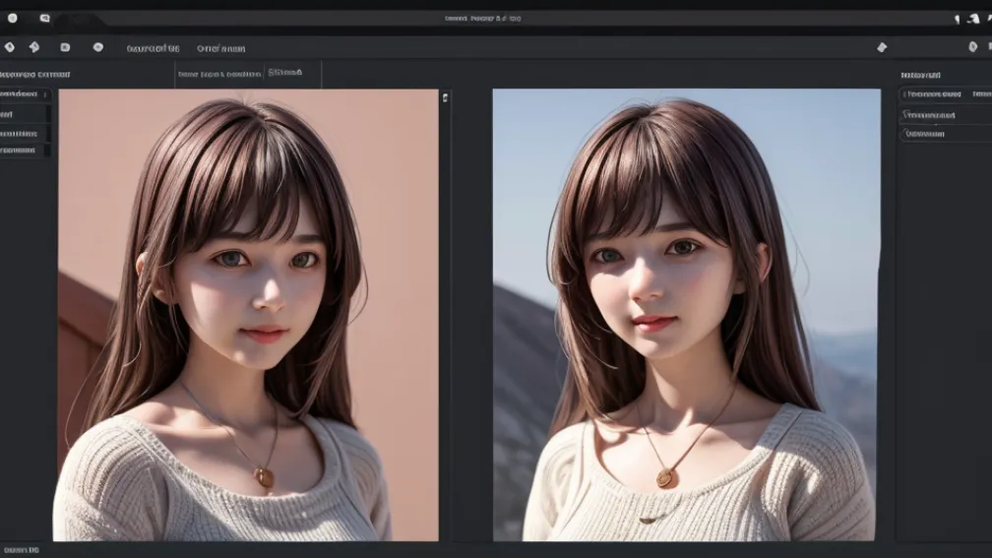Click the first icon in title bar's right cluster
992x558 pixels.
957,20
